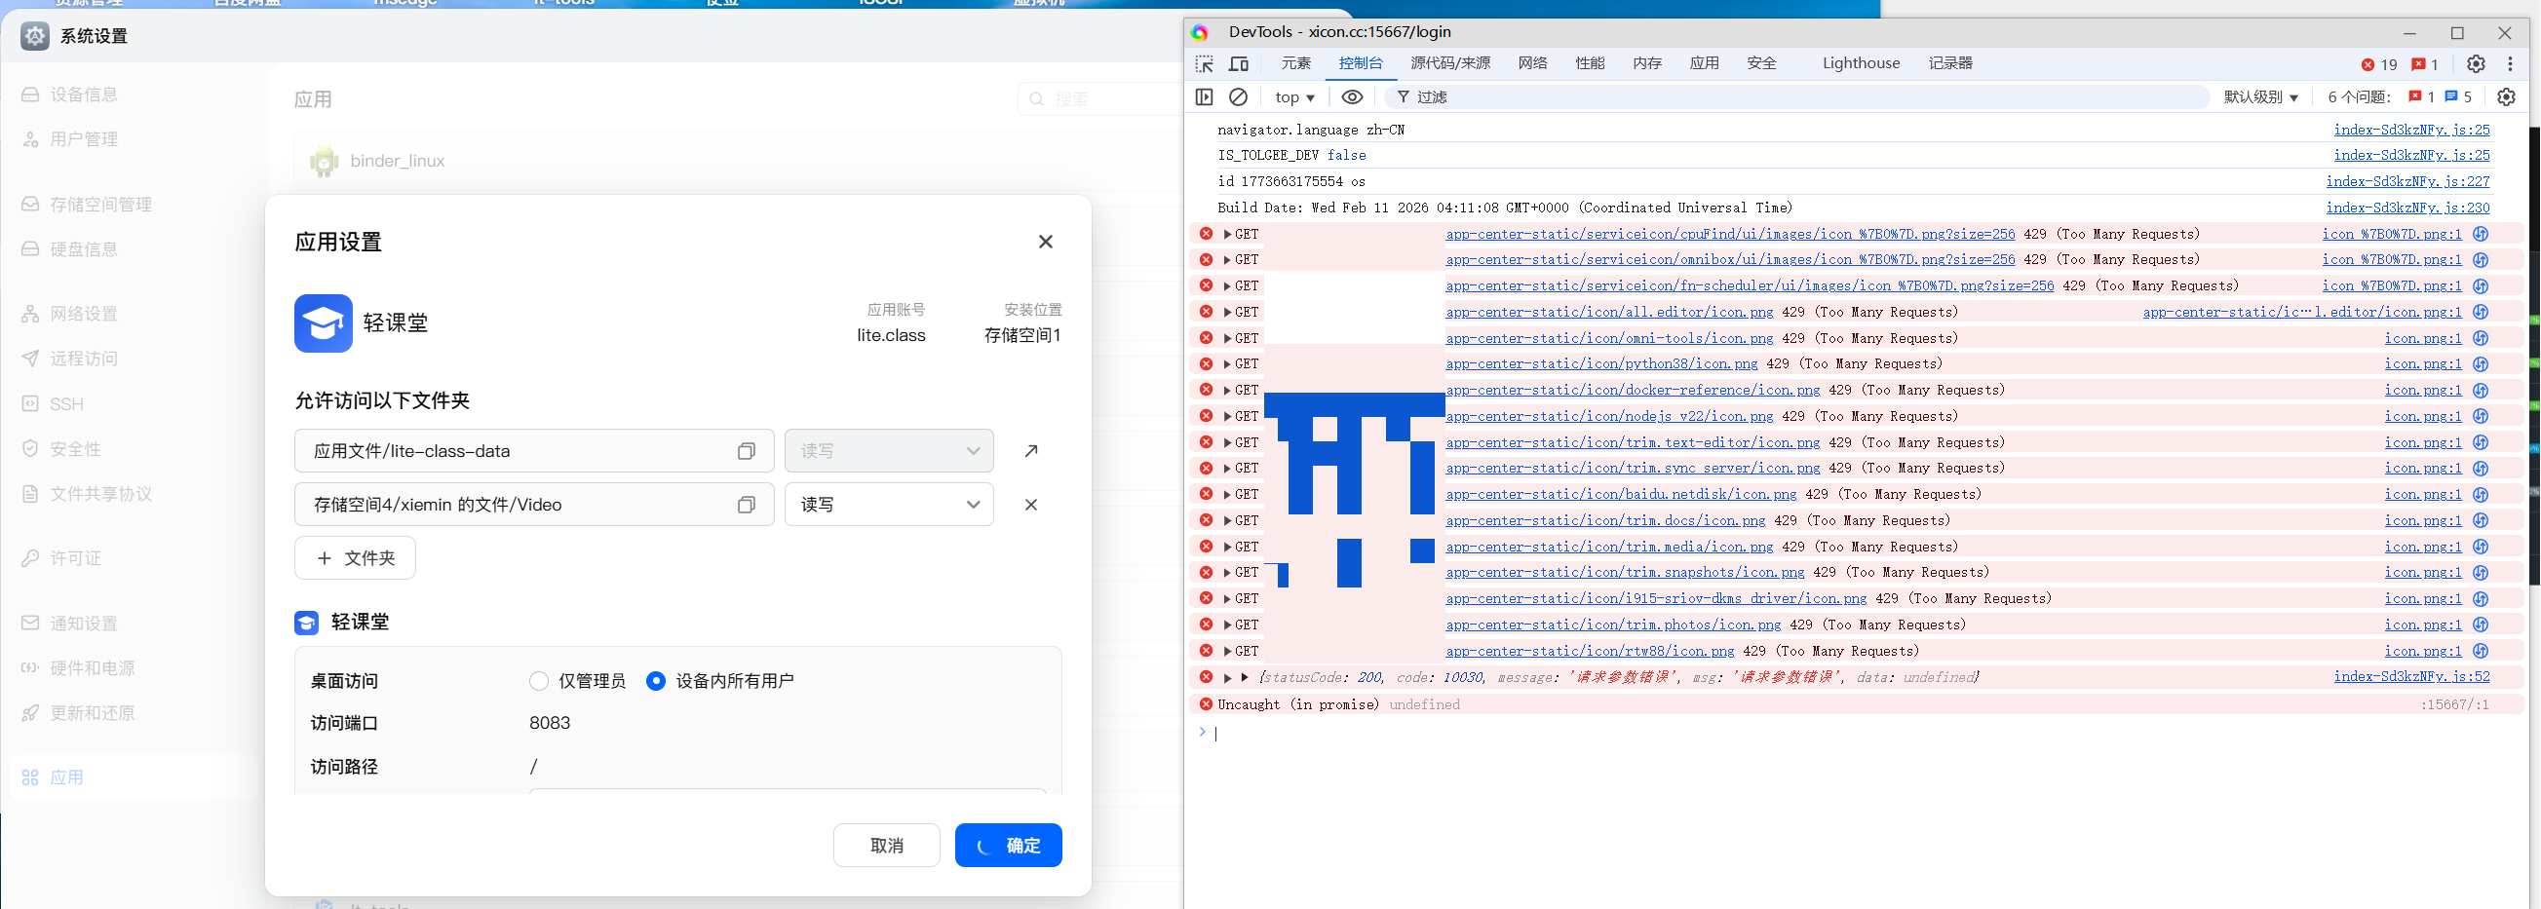Copy path icon for 应用文件/lite-class-data
2541x909 pixels.
747,450
